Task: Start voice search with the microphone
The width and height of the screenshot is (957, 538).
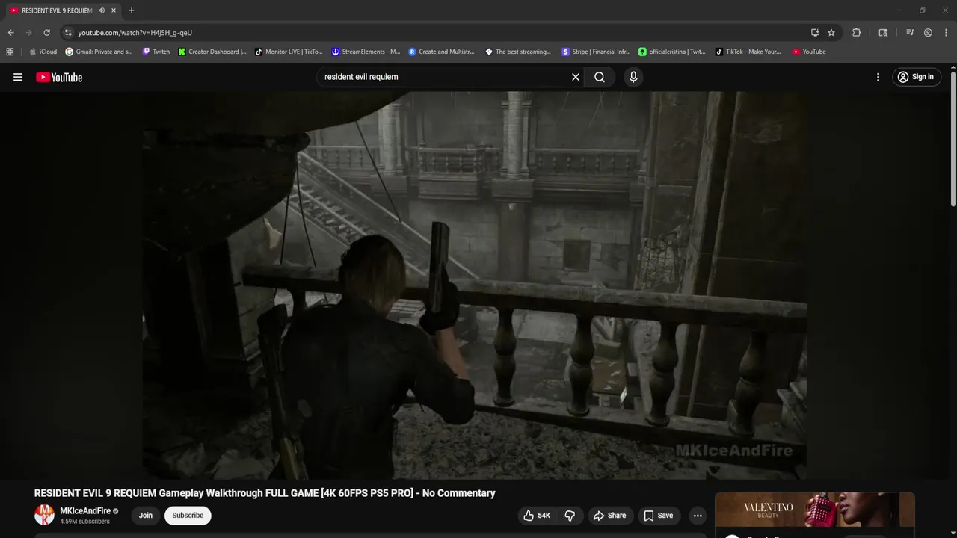Action: (633, 77)
